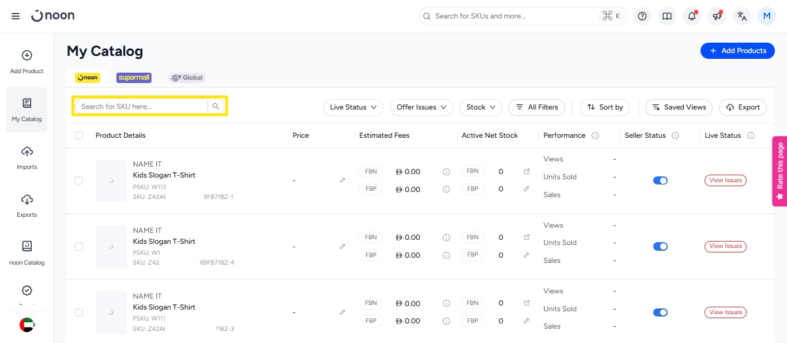Click View Issues on the first product

tap(725, 180)
